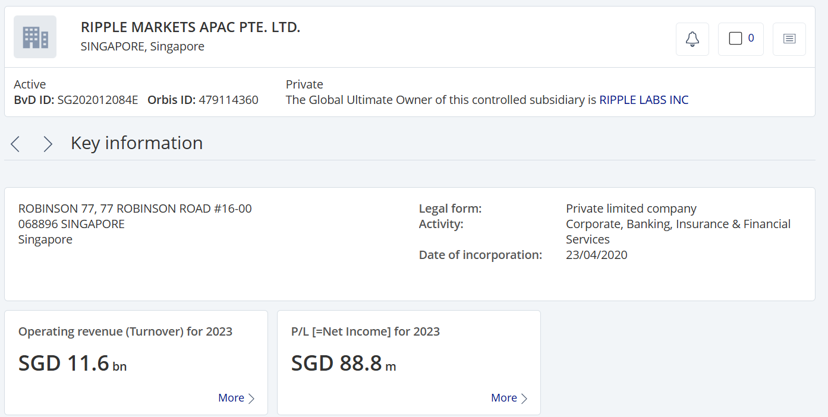Click P/L [=Net Income] for 2023 title
The height and width of the screenshot is (417, 828).
366,331
